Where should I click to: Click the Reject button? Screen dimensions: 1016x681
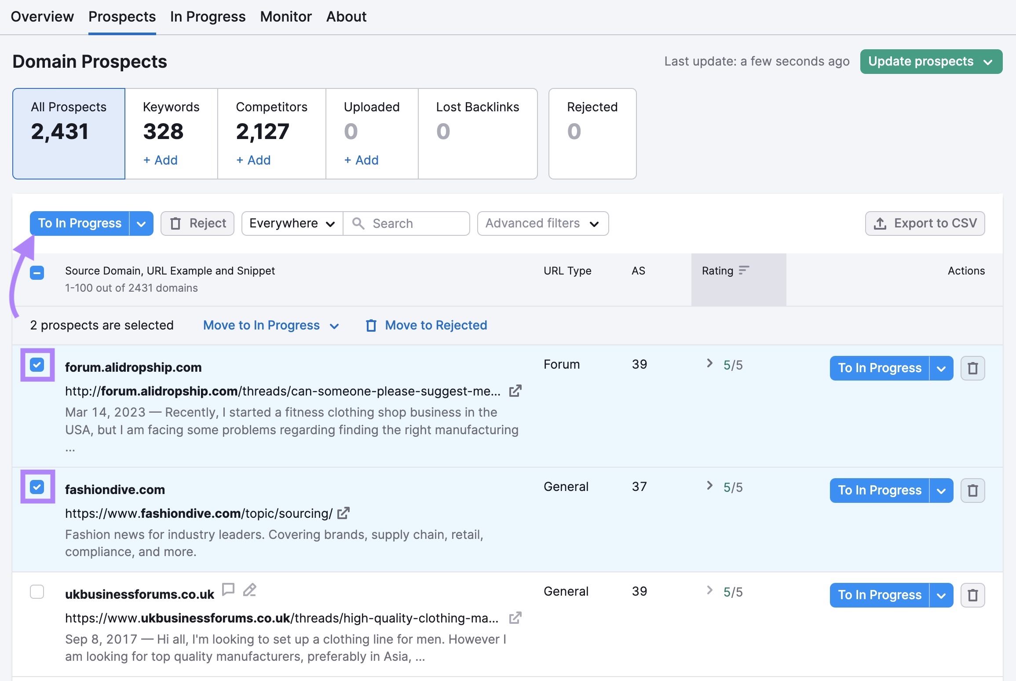pos(197,223)
